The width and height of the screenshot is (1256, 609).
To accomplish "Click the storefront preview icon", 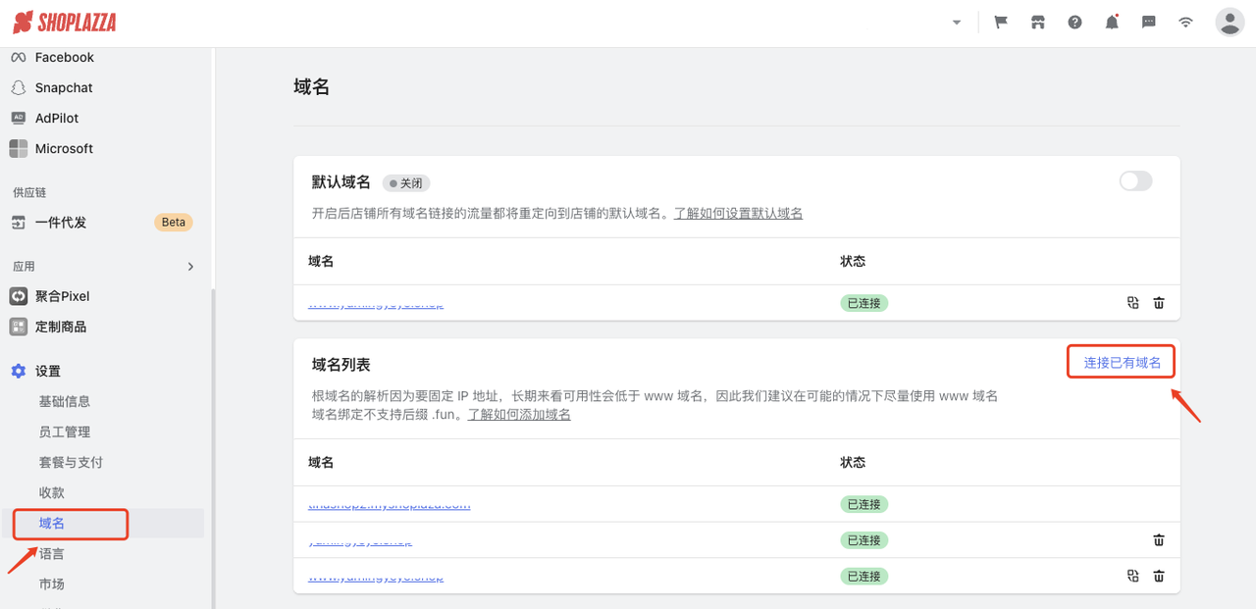I will pos(1037,21).
